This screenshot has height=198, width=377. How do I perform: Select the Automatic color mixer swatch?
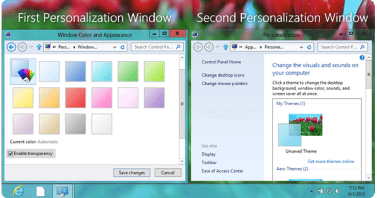pos(23,71)
